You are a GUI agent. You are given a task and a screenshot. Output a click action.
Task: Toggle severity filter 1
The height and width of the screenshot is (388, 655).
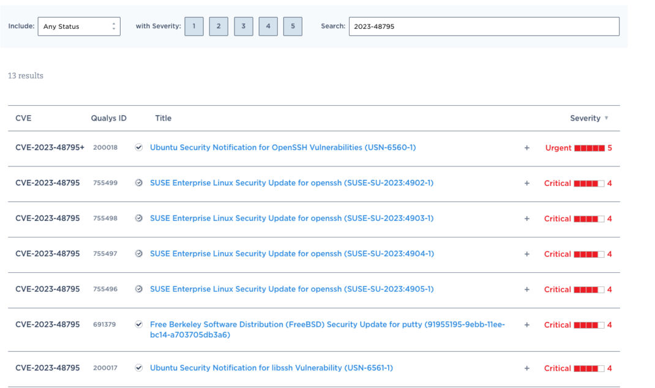(x=194, y=26)
